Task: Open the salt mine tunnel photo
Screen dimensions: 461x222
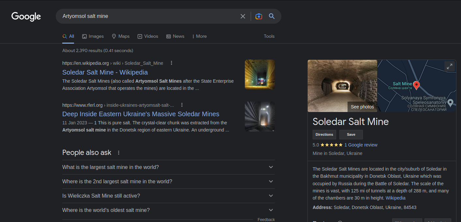Action: pos(342,86)
